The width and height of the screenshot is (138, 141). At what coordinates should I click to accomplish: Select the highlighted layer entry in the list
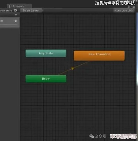10,23
